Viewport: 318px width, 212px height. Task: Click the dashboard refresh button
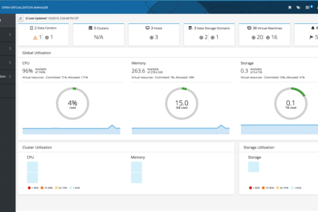click(21, 18)
